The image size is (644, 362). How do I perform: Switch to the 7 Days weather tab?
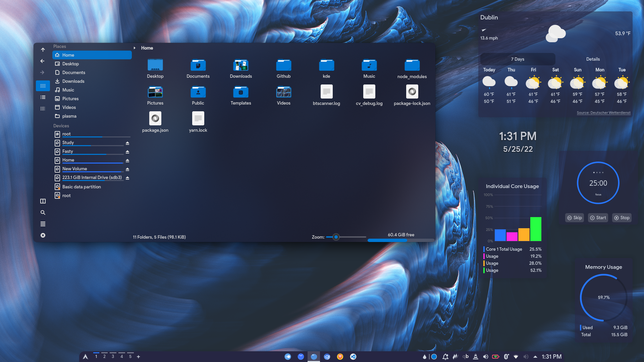coord(518,59)
